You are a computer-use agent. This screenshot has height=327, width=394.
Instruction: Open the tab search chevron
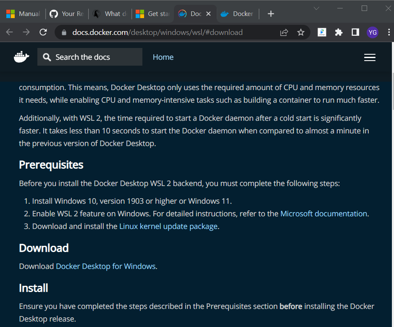pos(316,8)
